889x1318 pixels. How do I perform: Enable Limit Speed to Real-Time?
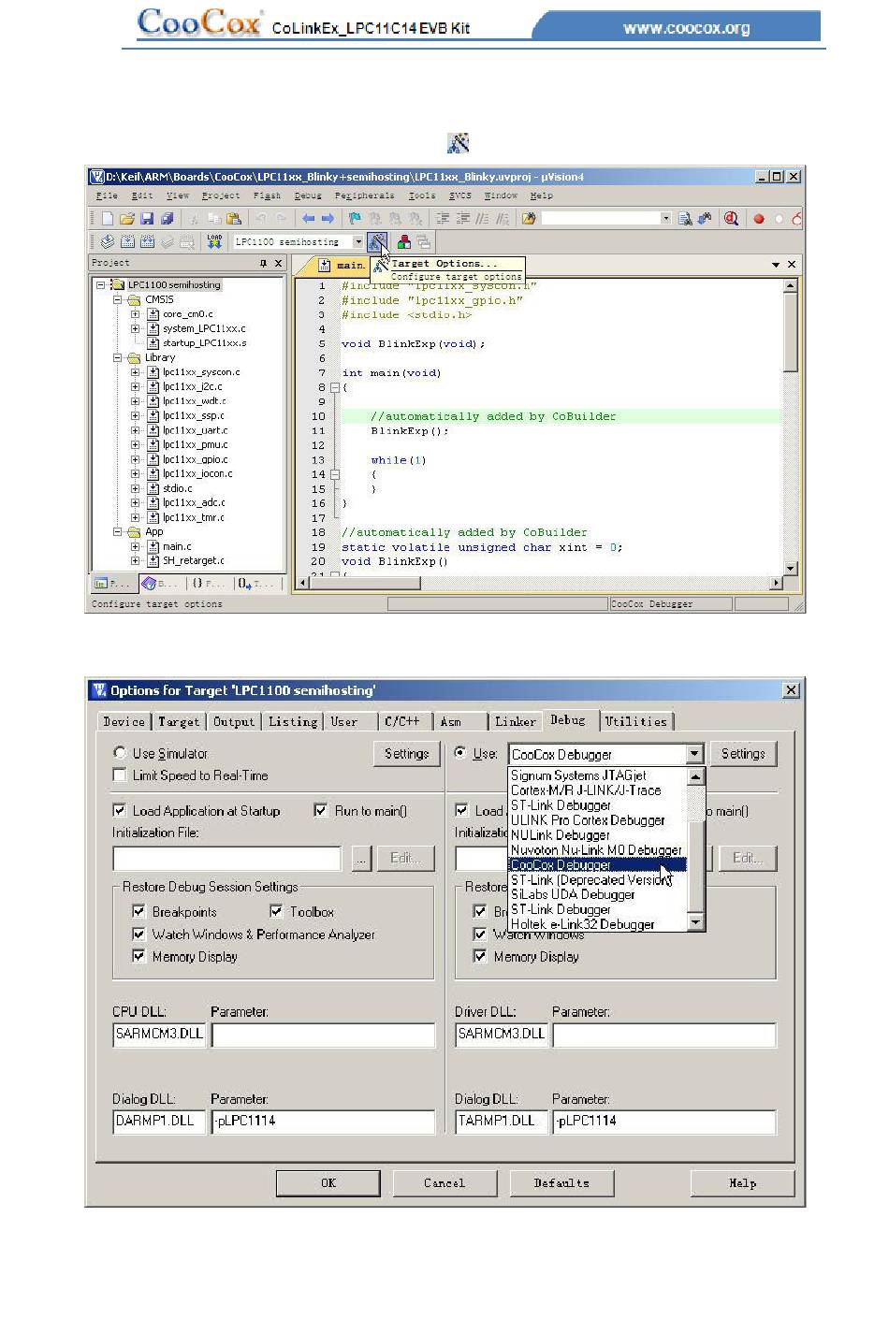click(x=119, y=775)
